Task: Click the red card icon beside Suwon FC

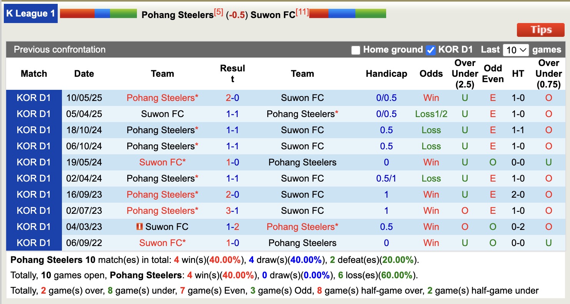Action: tap(139, 227)
